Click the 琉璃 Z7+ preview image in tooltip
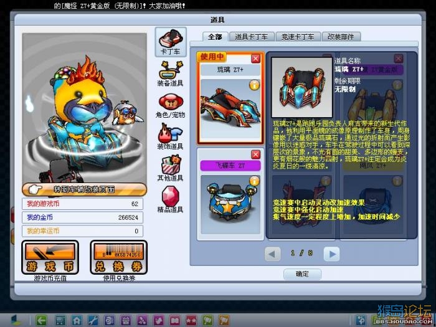 pos(302,88)
